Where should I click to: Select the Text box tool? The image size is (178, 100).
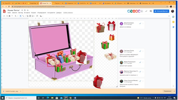[x=30, y=16]
